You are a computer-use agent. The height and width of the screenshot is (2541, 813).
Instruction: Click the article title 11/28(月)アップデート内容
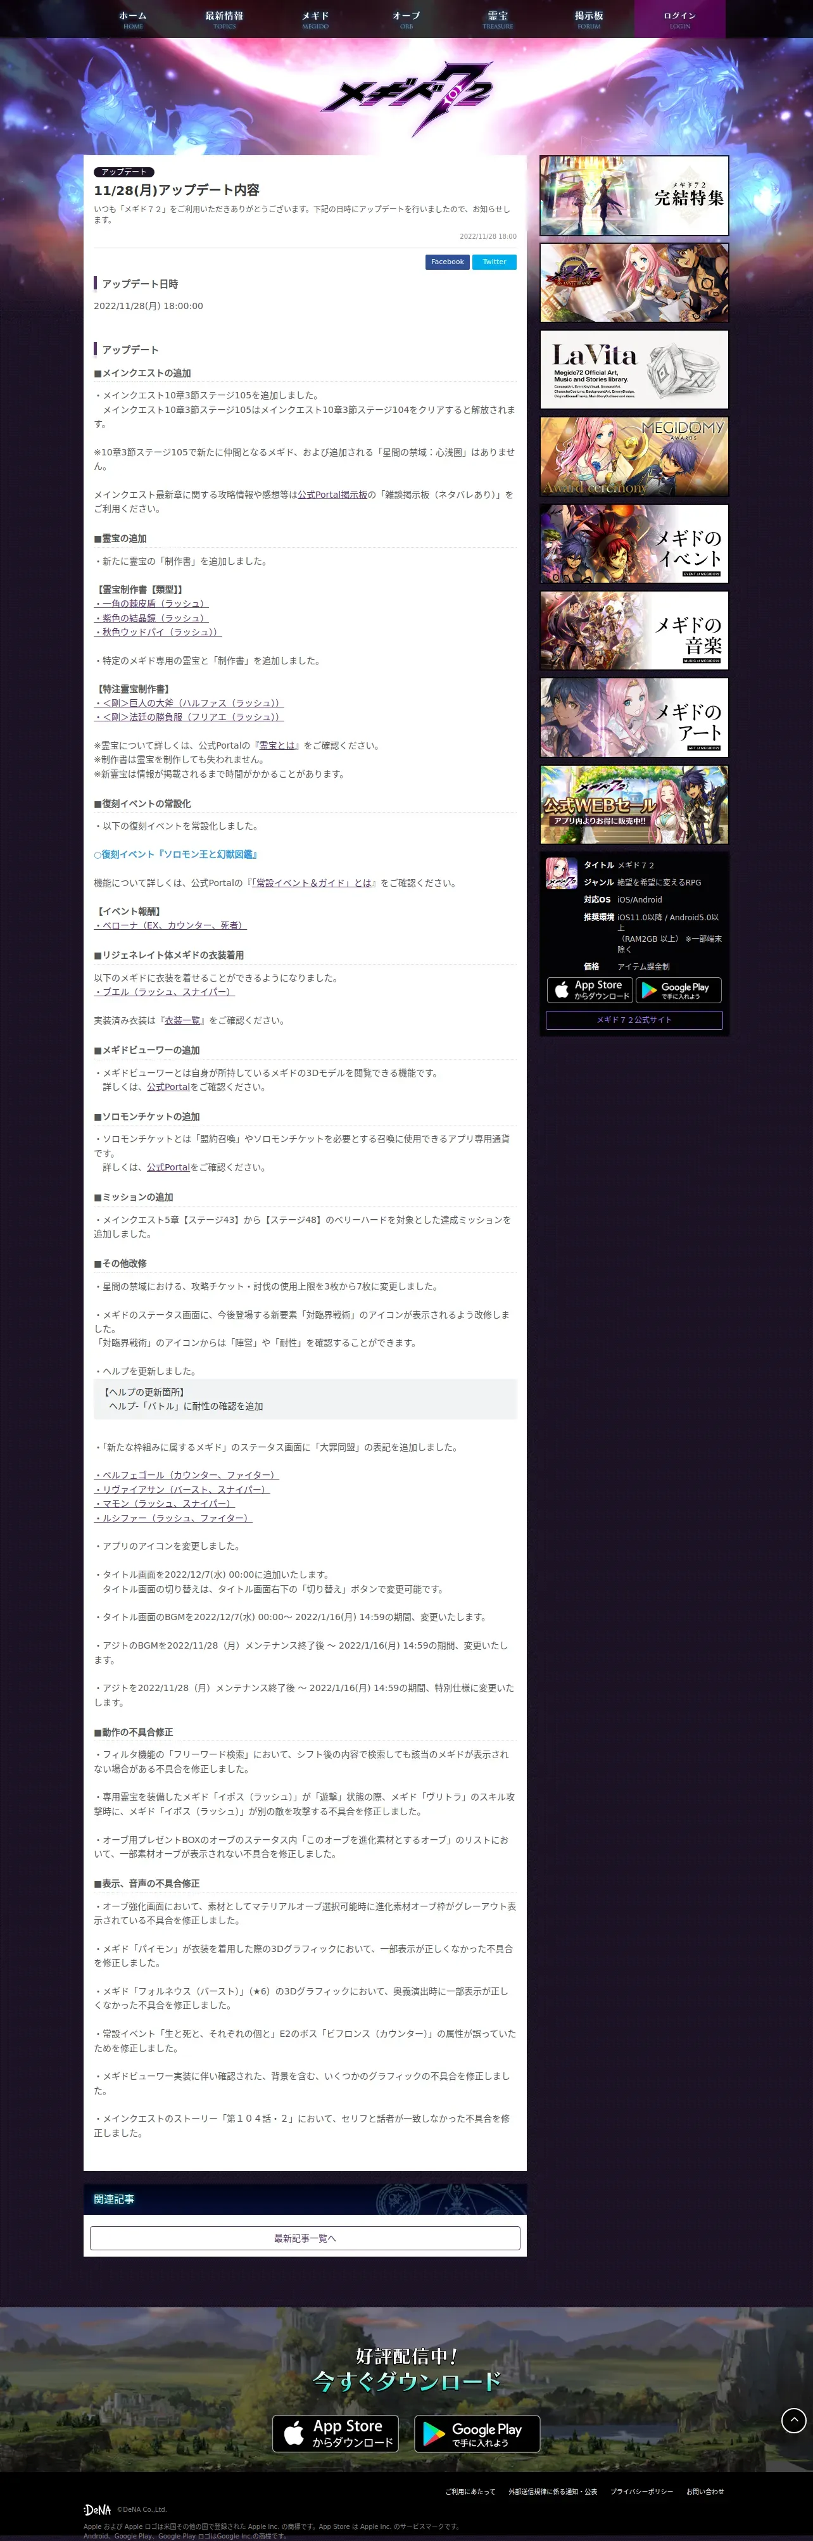click(177, 189)
